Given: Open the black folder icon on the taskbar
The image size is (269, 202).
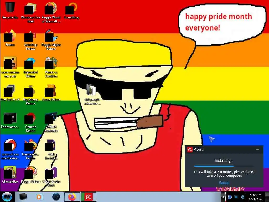Looking at the screenshot, I should (x=23, y=197).
